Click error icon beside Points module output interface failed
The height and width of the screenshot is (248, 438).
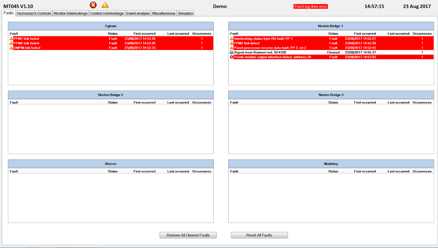(x=232, y=57)
